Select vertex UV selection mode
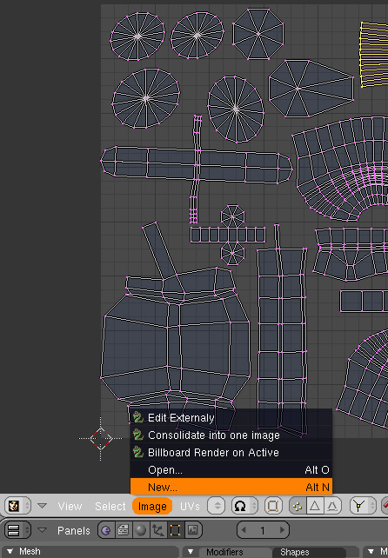388x558 pixels. point(298,506)
